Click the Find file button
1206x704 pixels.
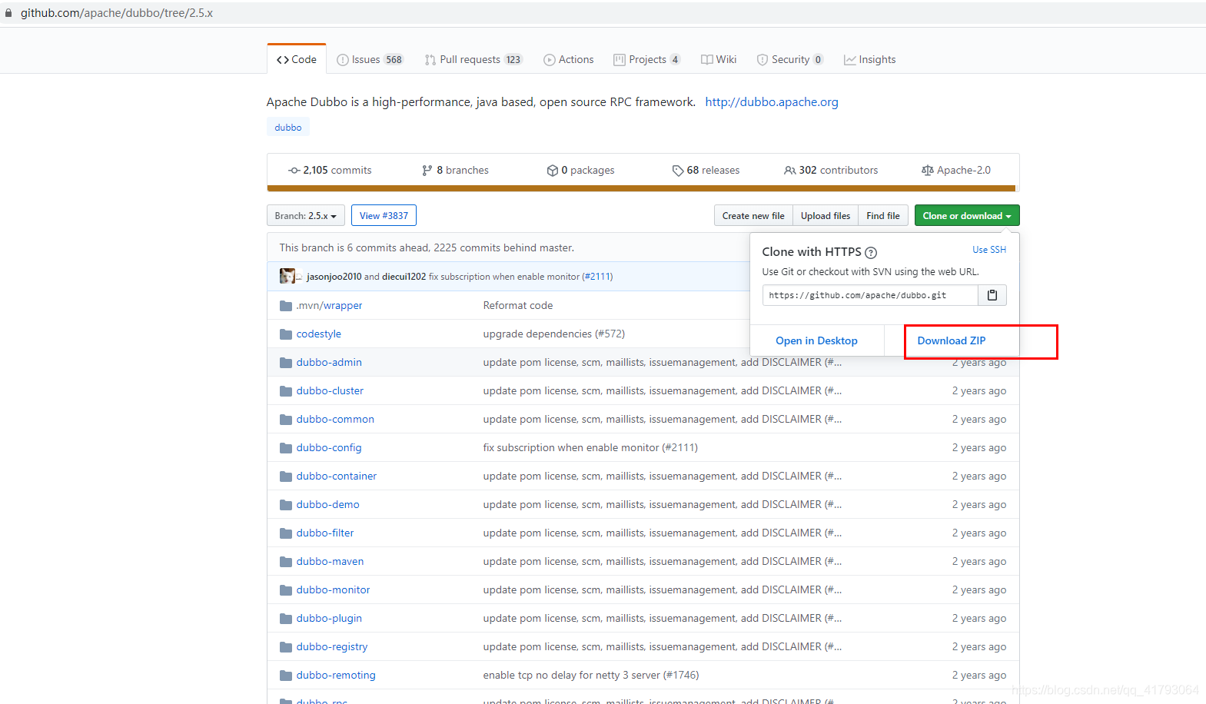883,215
